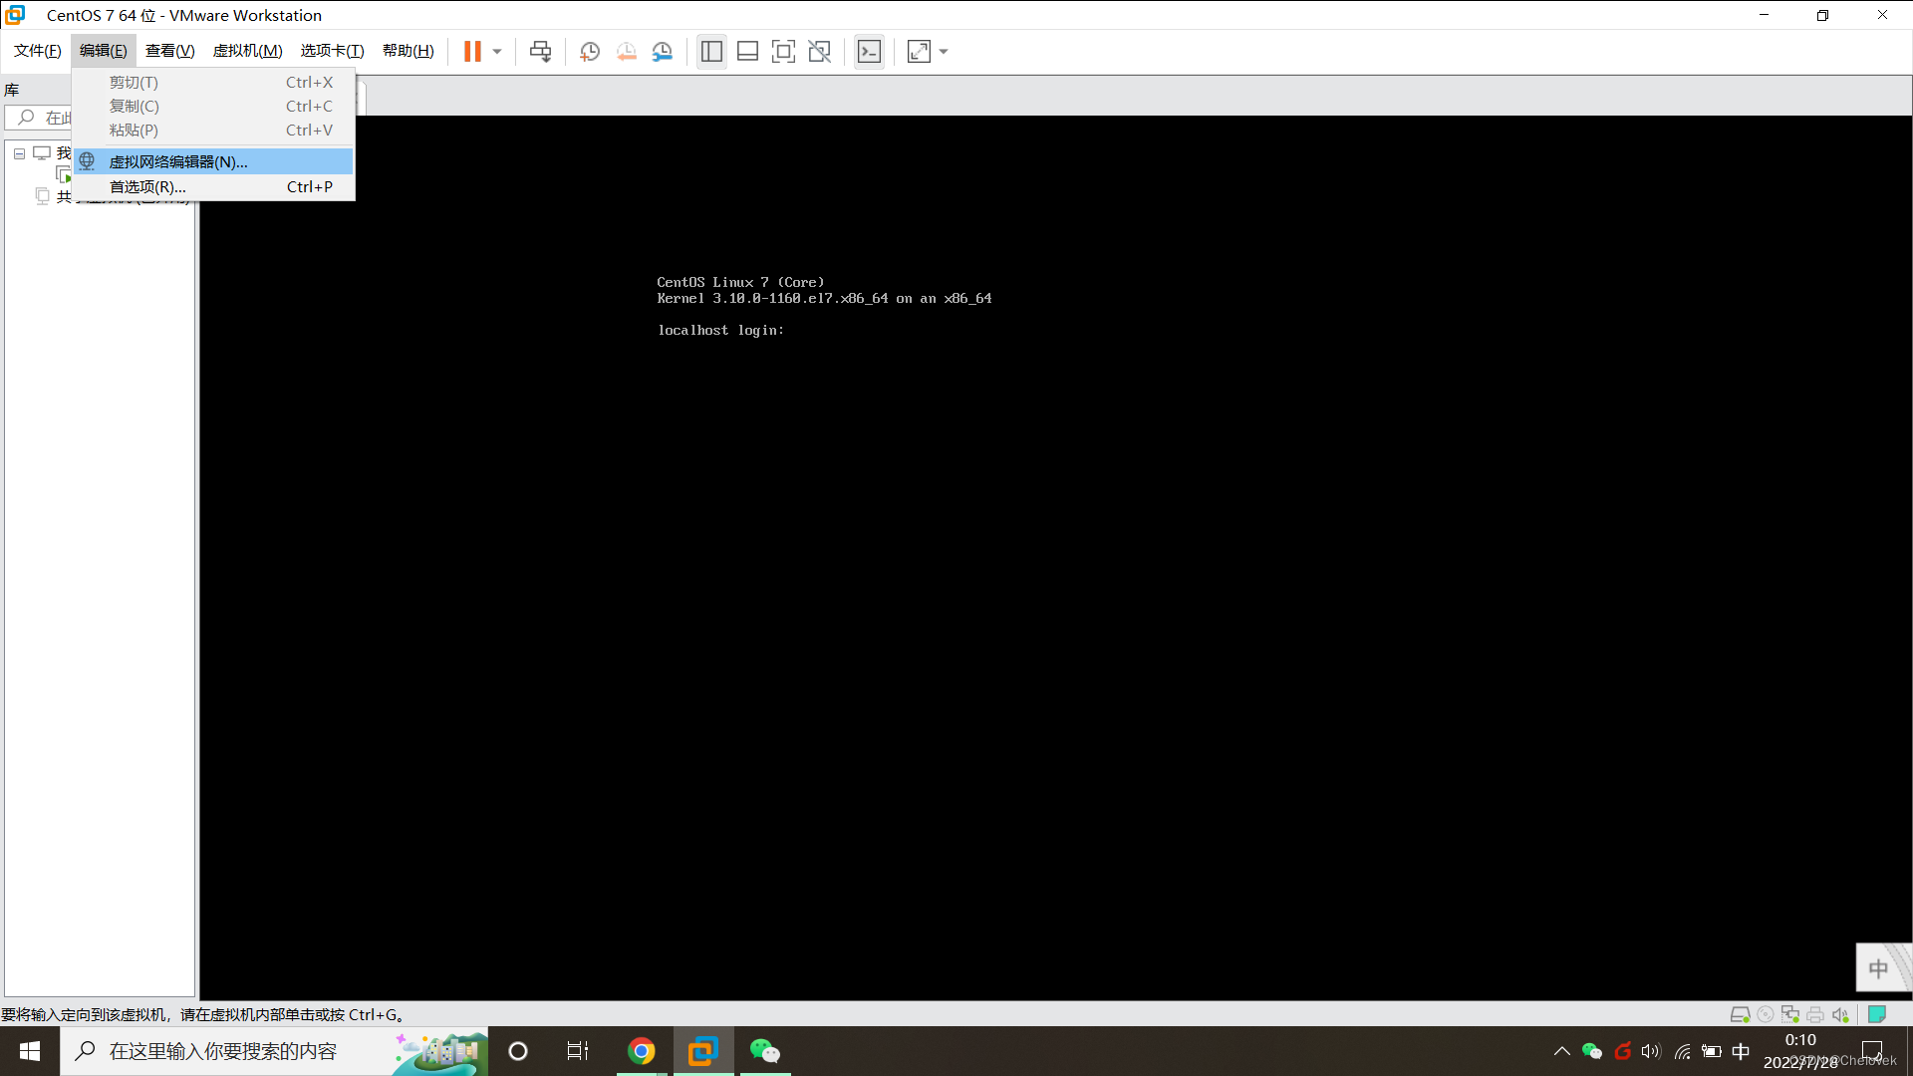Screen dimensions: 1913x1076
Task: Click inside the CentOS console screen
Action: [x=1055, y=558]
